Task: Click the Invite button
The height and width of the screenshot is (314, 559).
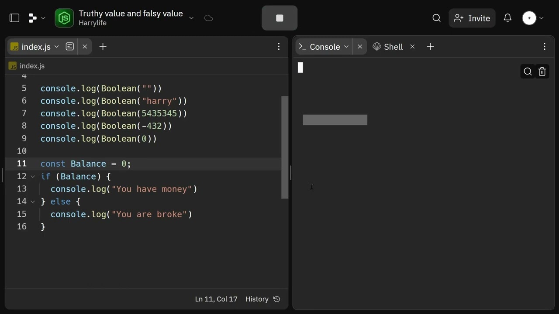Action: point(472,18)
